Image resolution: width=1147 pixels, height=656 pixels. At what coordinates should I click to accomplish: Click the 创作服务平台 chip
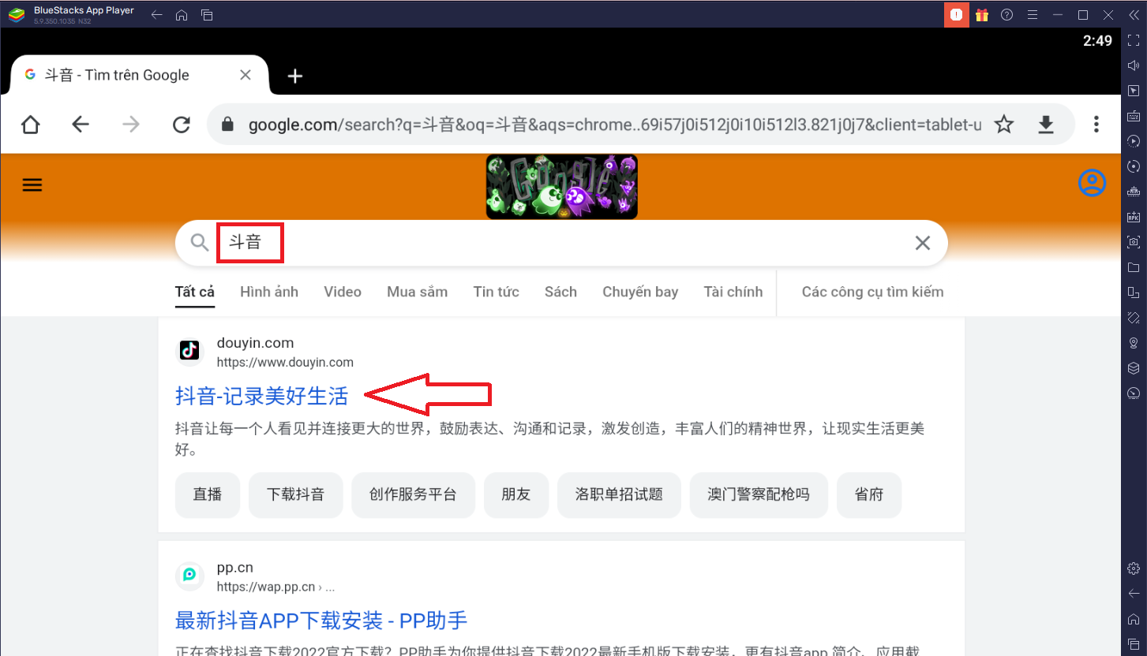click(x=413, y=495)
